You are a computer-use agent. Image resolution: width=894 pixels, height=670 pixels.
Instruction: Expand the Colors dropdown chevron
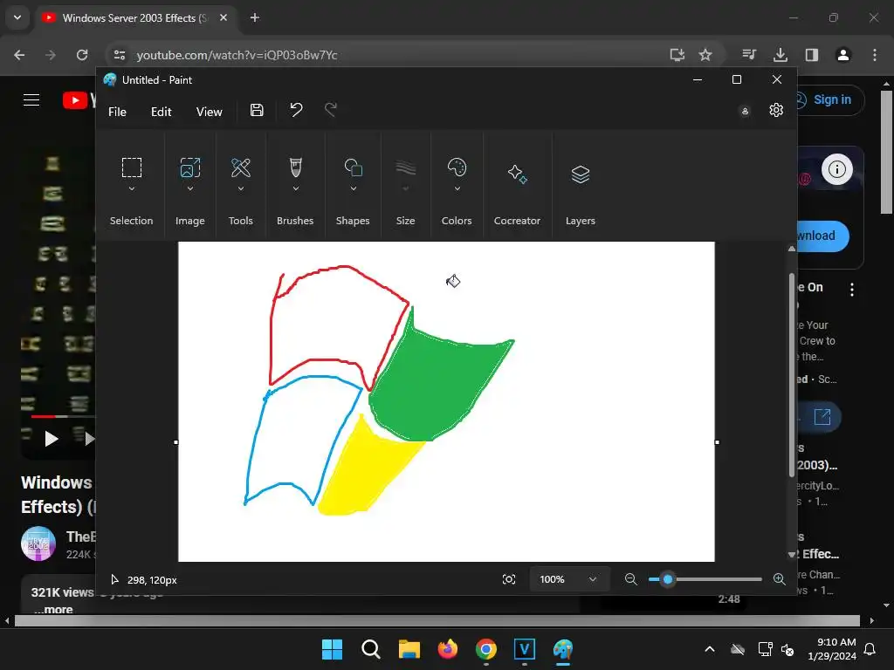tap(457, 188)
